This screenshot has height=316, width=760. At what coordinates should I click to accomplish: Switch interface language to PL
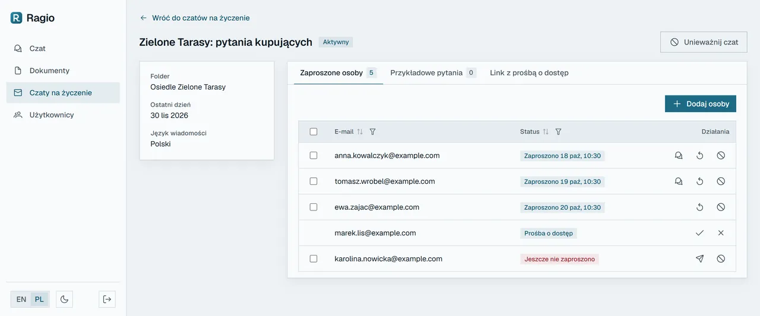(x=39, y=299)
